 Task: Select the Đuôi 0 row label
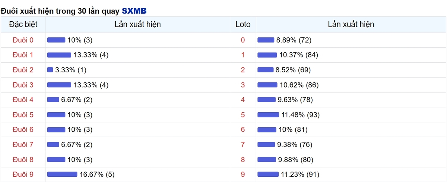pyautogui.click(x=23, y=40)
